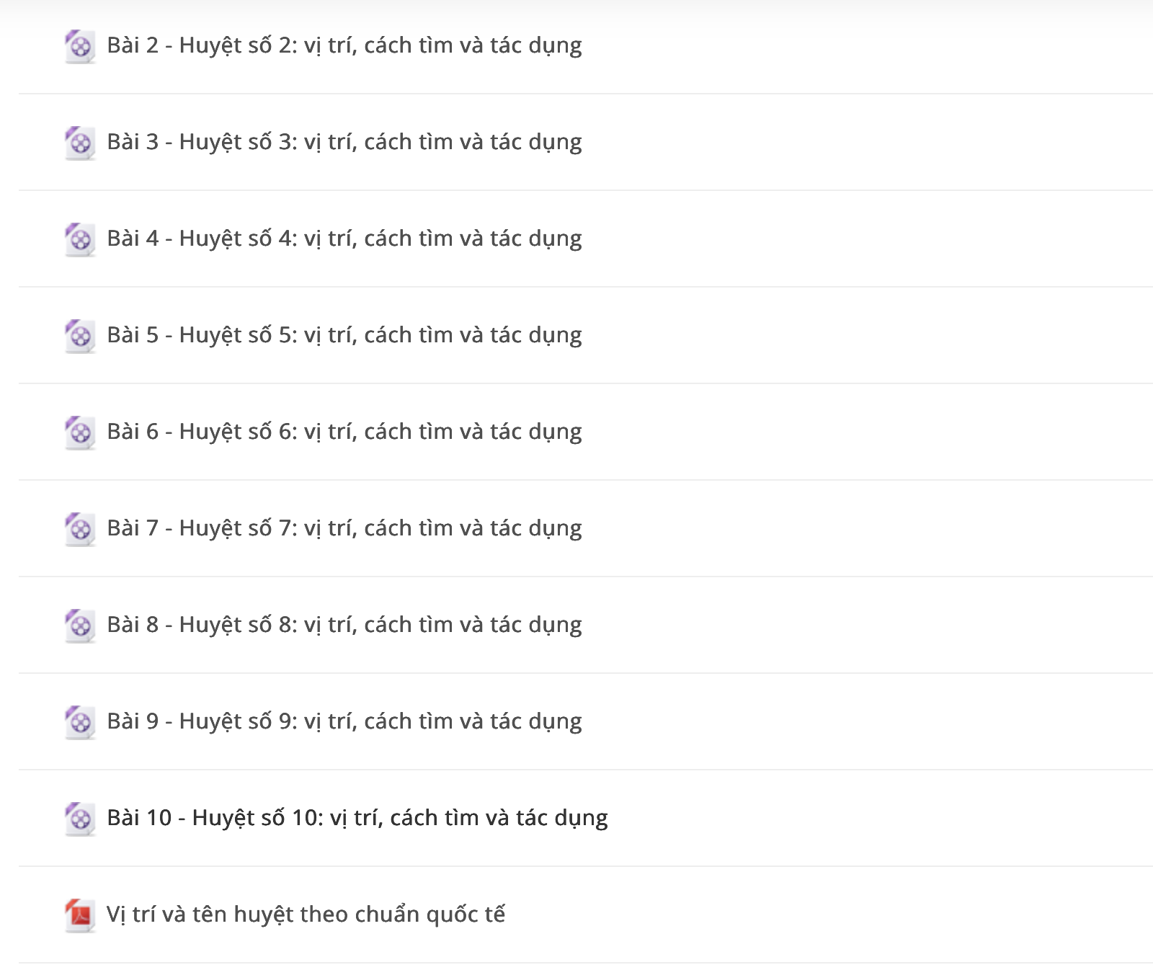Launch Bài 8 - Huyệt số 8 lesson
Screen dimensions: 1153x970
pos(344,626)
